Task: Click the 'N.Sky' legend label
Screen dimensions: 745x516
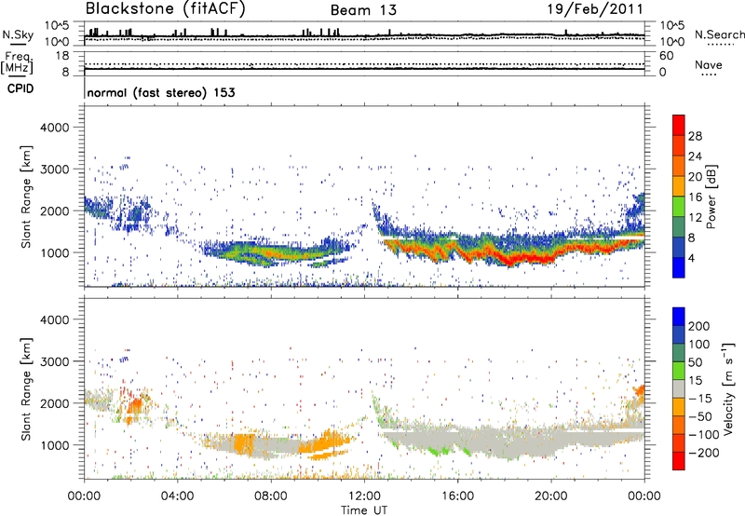Action: click(x=18, y=34)
